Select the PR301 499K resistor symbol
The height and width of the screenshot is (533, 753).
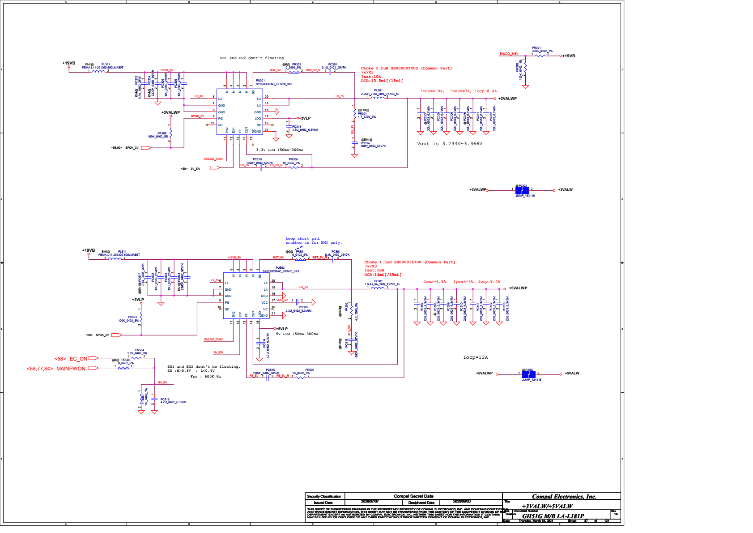coord(540,56)
